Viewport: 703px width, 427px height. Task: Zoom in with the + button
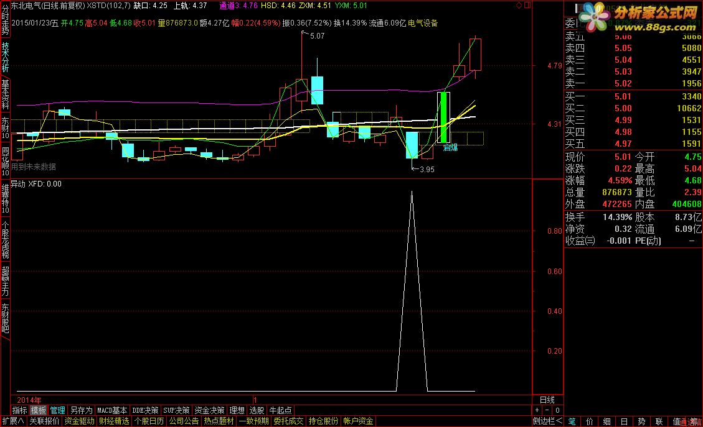tap(537, 410)
